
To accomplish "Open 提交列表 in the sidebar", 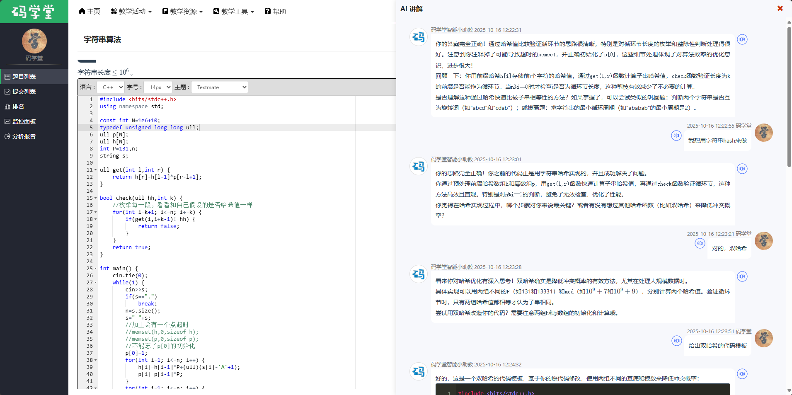I will (24, 92).
